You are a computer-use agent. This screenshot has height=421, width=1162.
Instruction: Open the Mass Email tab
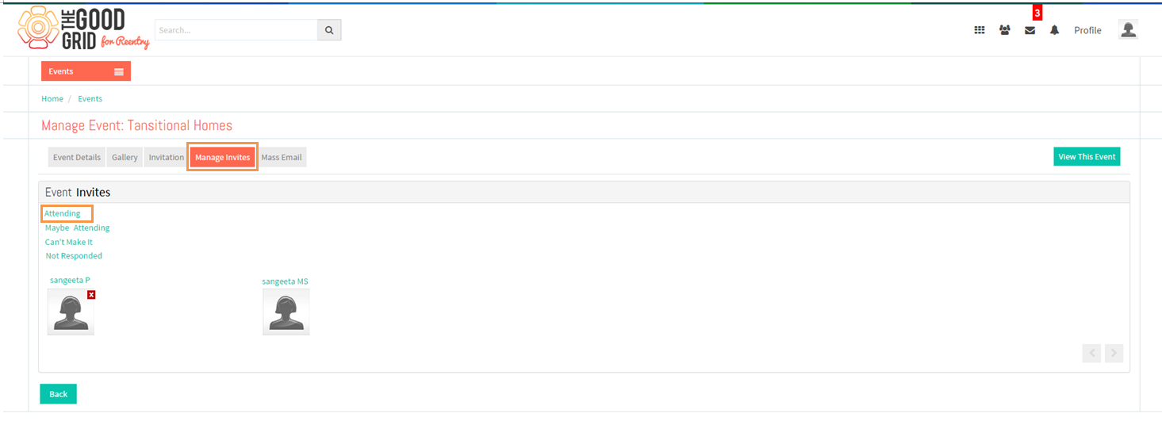(282, 157)
